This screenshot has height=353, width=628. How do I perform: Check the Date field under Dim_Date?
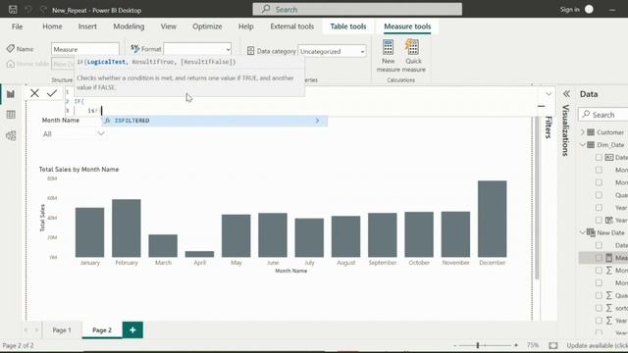tap(599, 157)
